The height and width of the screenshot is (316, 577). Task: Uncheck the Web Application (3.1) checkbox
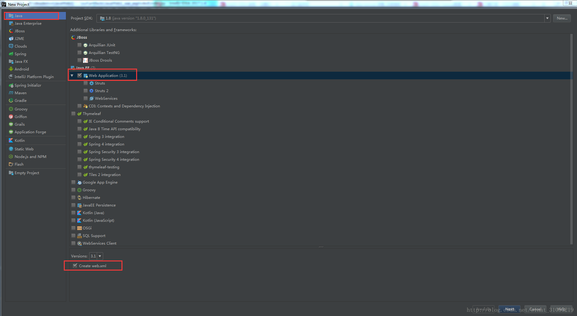(80, 75)
